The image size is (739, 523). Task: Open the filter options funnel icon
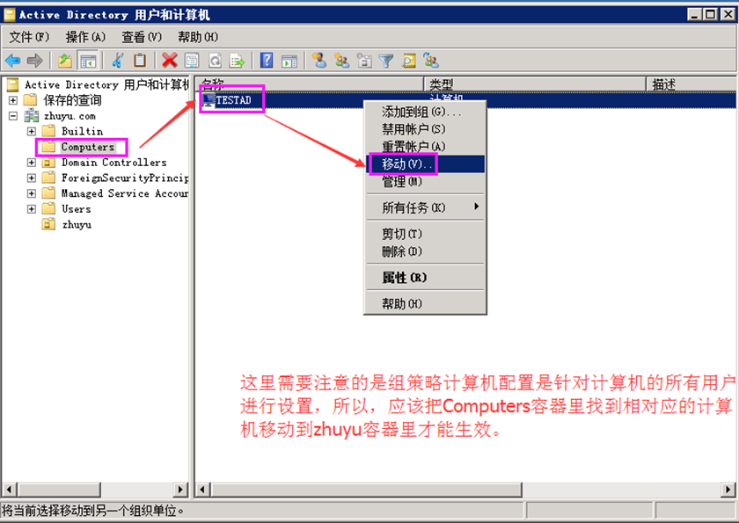point(387,60)
